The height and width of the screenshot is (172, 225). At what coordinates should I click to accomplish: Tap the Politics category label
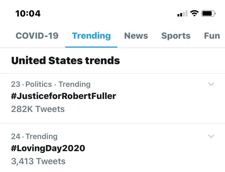point(39,84)
